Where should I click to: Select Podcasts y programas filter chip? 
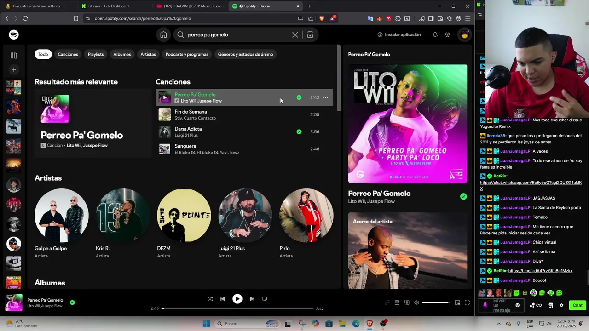click(187, 54)
